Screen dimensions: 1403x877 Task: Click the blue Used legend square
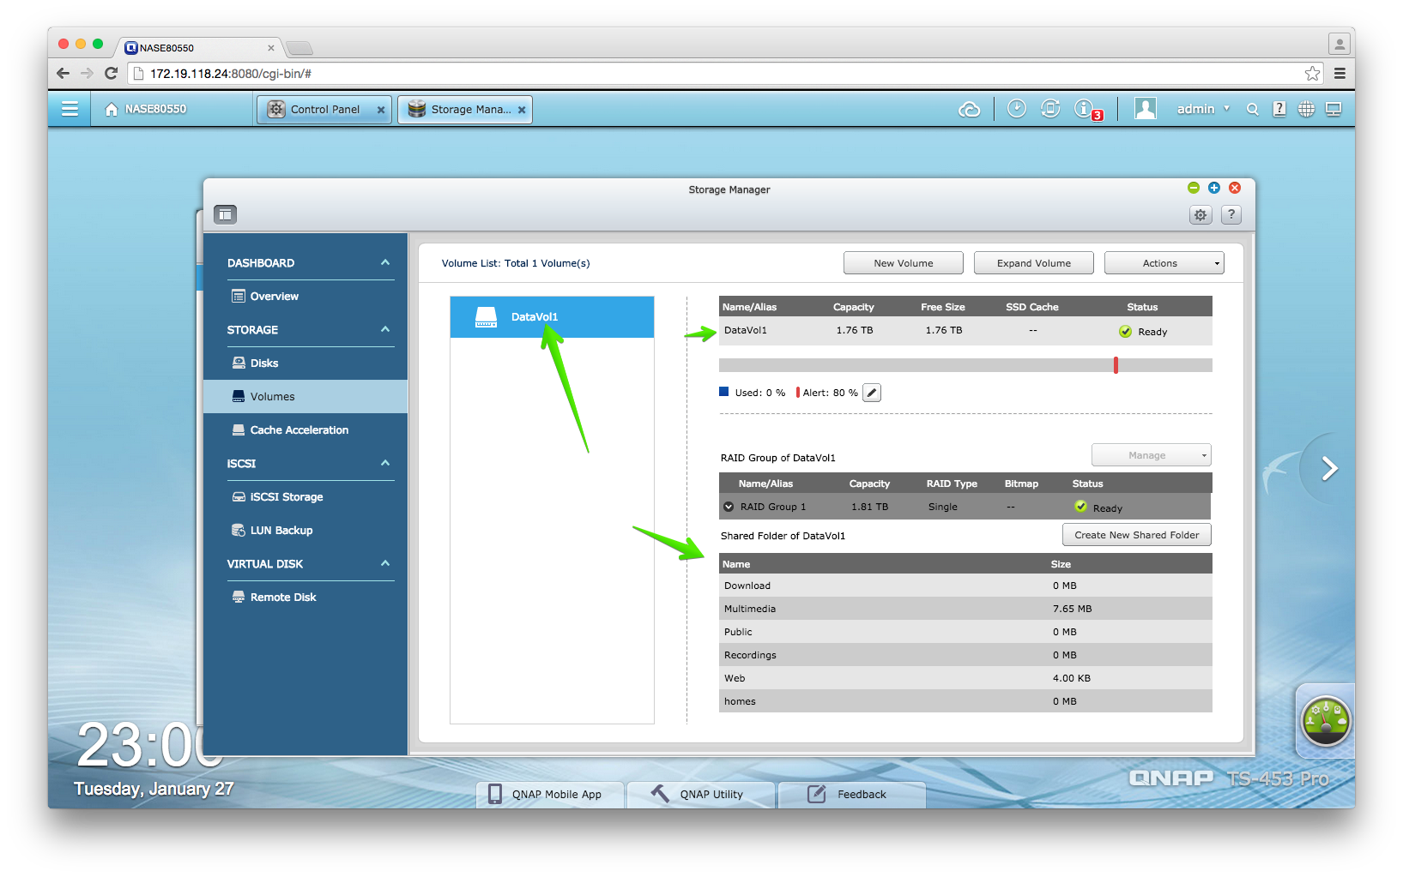click(723, 392)
